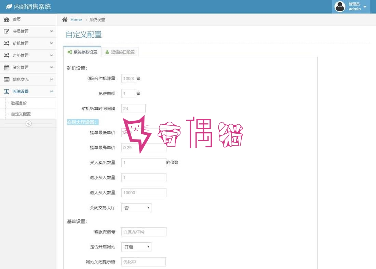Viewport: 376px width, 269px height.
Task: Collapse sidebar with double-arrow icon
Action: tap(28, 123)
